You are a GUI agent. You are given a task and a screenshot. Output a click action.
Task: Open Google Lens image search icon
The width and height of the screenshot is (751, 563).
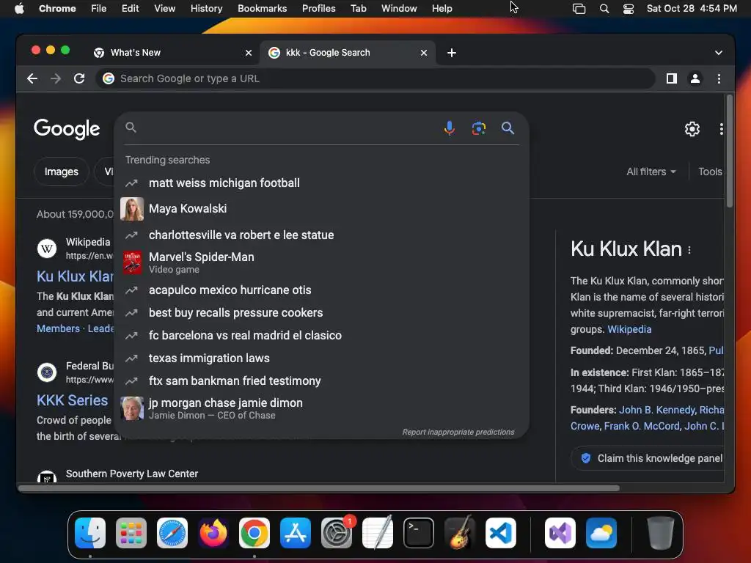coord(478,128)
